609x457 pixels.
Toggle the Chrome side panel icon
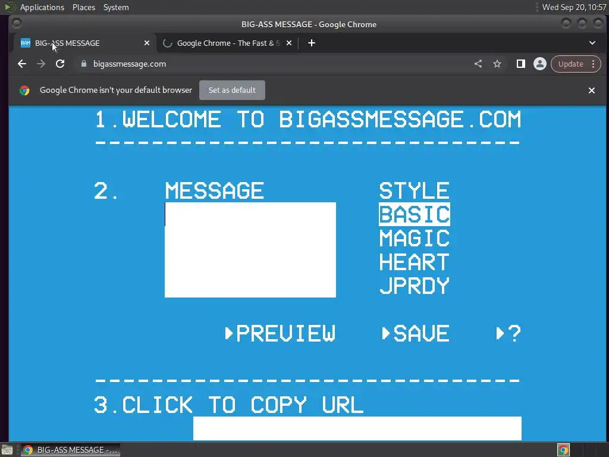pyautogui.click(x=521, y=64)
